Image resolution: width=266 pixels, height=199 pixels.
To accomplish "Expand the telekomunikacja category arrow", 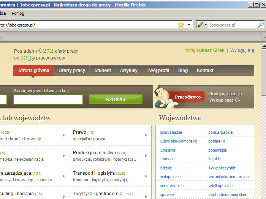I will tap(64, 156).
